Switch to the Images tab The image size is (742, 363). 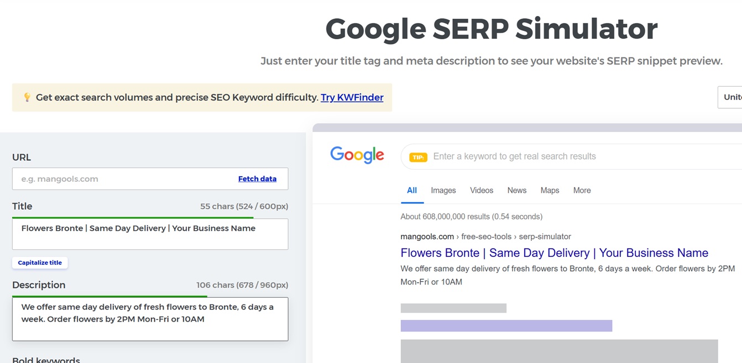tap(443, 191)
